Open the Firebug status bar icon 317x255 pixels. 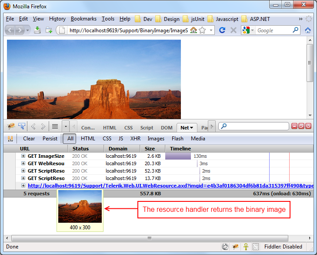[x=235, y=246]
